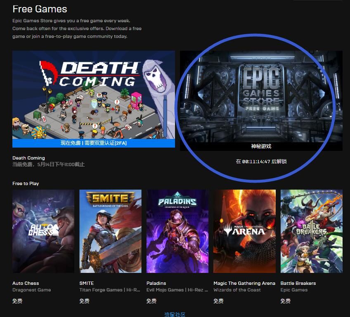Click the "Magic The Gathering Arena" title
350x317 pixels.
(x=244, y=283)
